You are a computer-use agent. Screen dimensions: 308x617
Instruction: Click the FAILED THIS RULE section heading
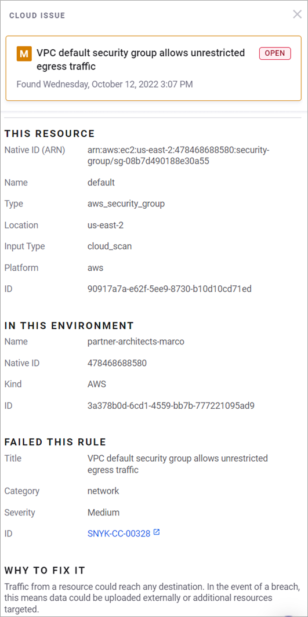56,442
